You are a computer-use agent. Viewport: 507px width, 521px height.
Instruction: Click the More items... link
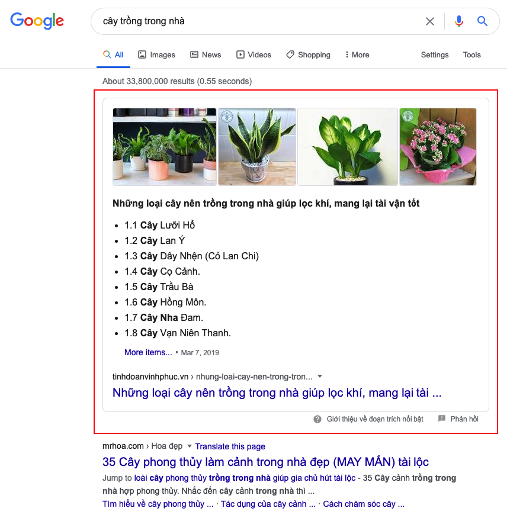click(148, 352)
